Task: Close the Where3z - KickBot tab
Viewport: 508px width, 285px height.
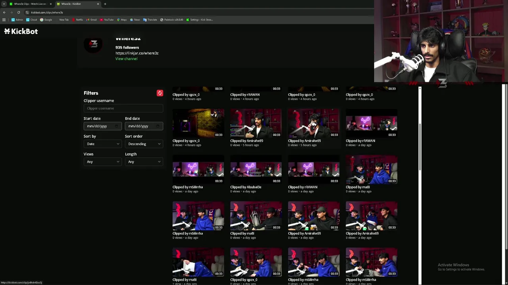Action: tap(98, 4)
